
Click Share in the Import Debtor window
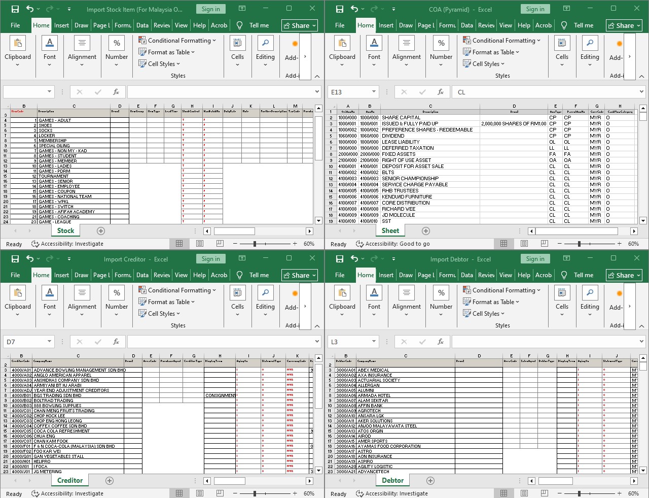(x=624, y=275)
